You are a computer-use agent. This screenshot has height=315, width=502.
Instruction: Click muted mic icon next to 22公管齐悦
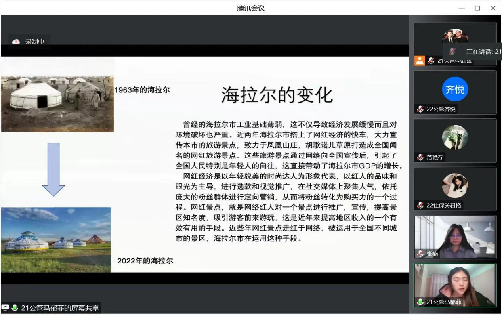(420, 109)
